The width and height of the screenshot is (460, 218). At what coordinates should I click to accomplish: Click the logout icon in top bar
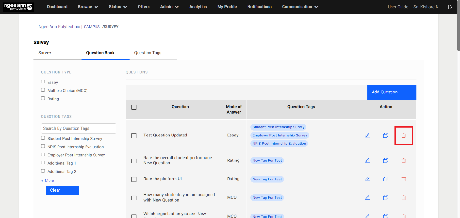(450, 7)
